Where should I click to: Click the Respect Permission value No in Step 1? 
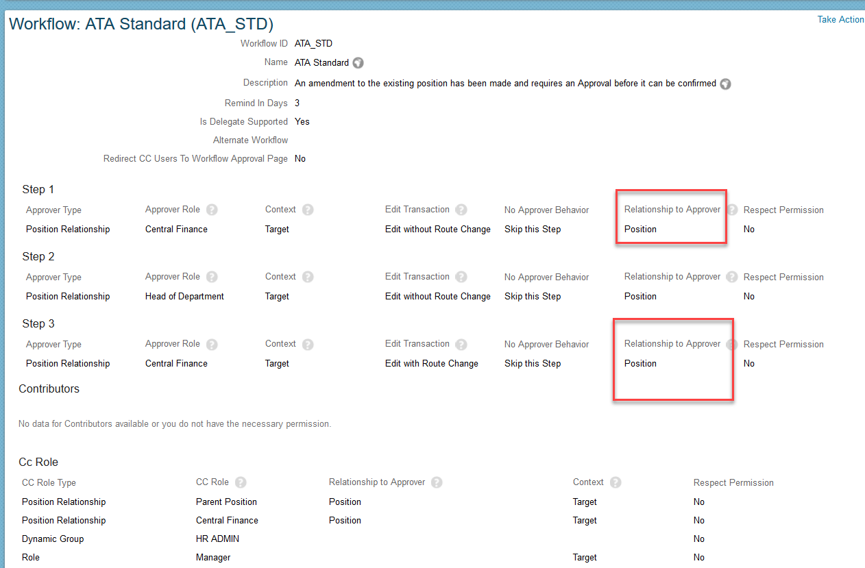point(749,230)
